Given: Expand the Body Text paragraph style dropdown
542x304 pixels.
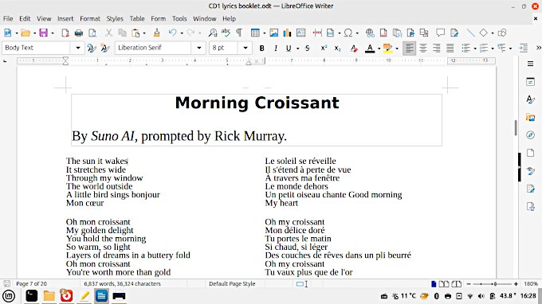Looking at the screenshot, I should 78,48.
